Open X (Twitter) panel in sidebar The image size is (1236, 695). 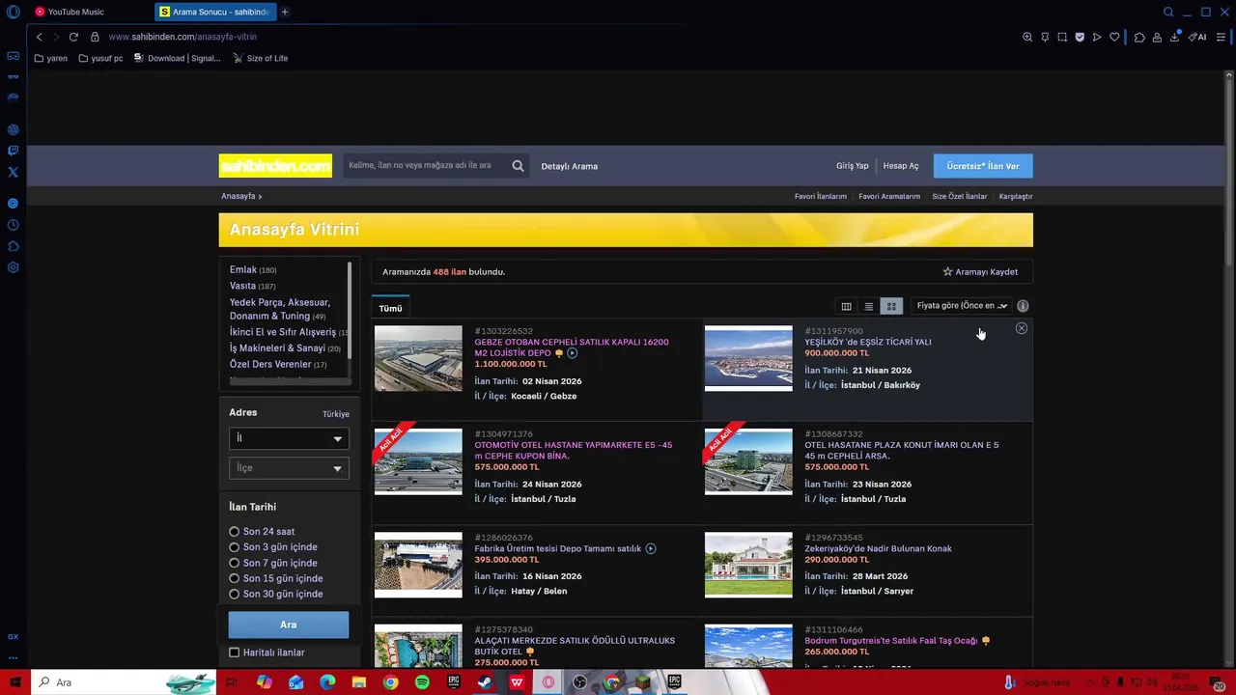pyautogui.click(x=13, y=172)
